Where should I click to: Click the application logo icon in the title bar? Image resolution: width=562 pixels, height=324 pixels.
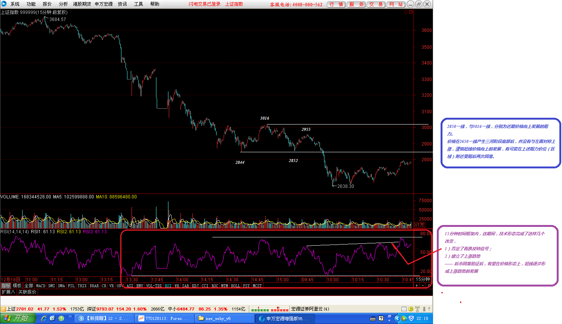tap(4, 4)
